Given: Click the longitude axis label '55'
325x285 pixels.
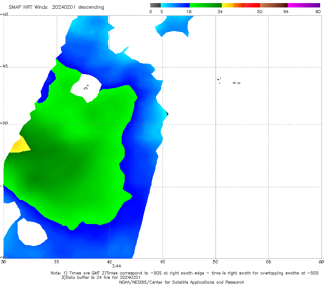Looking at the screenshot, I should [x=268, y=262].
